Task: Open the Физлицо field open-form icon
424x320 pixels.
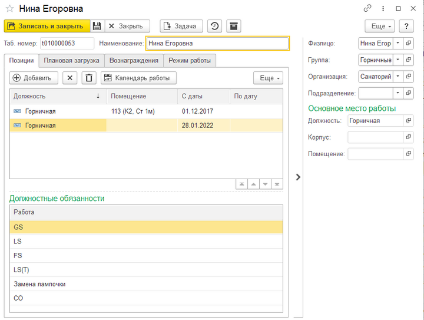Action: [x=409, y=43]
